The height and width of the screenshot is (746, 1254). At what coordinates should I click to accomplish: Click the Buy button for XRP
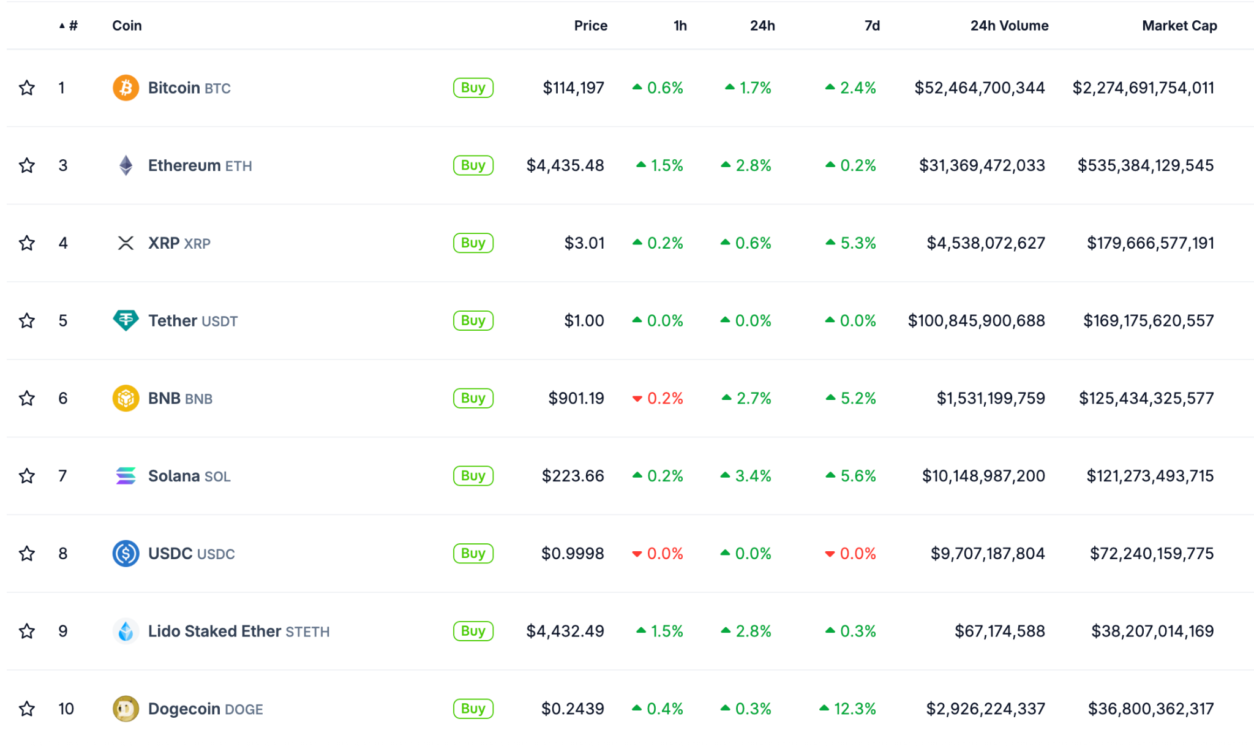tap(473, 243)
